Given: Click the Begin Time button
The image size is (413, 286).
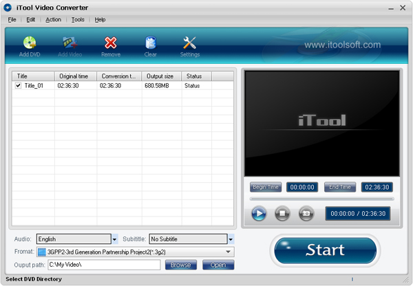Looking at the screenshot, I should tap(266, 187).
